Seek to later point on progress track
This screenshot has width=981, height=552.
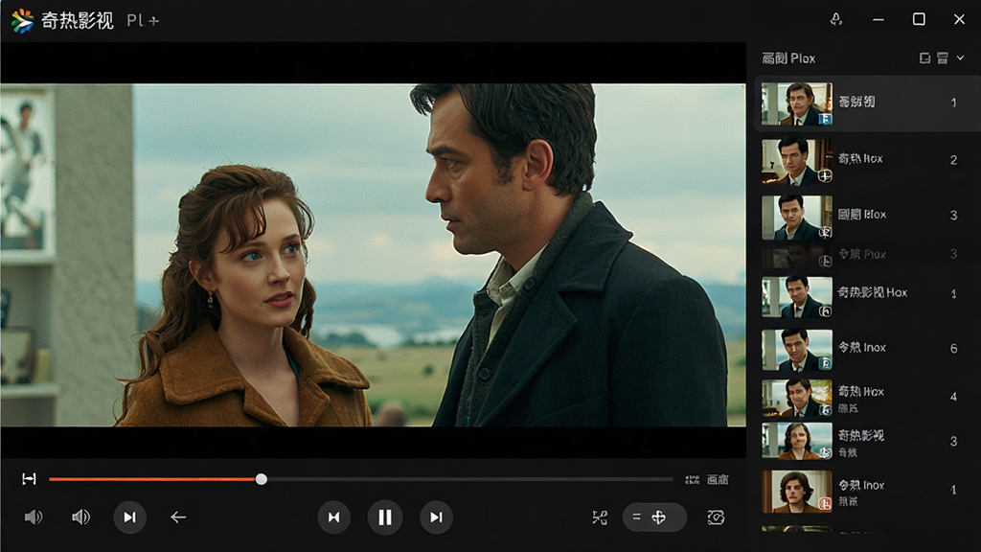(469, 479)
